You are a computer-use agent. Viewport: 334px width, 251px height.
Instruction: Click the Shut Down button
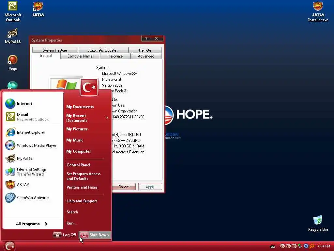point(95,235)
